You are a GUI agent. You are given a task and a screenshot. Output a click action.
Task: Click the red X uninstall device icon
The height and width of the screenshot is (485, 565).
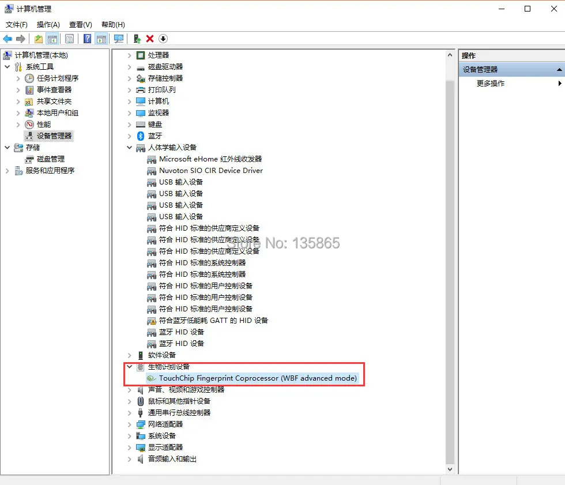(x=149, y=39)
